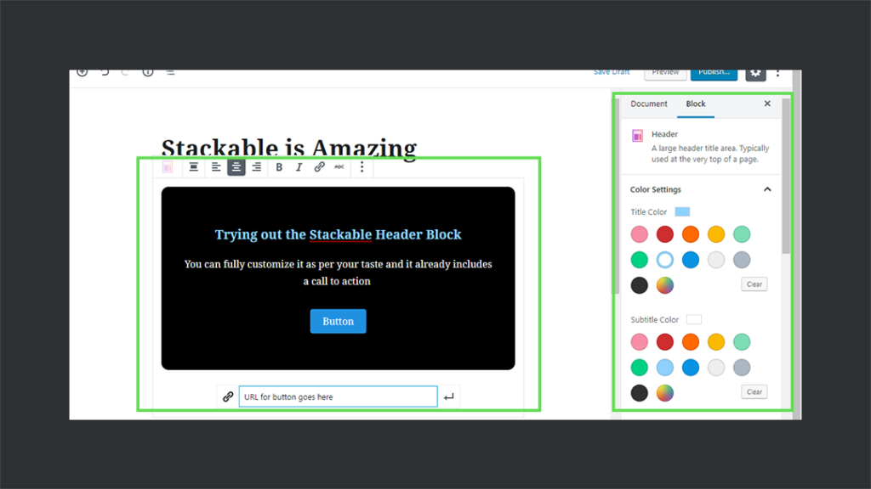Viewport: 871px width, 489px height.
Task: Pick vivid blue for Title Color
Action: (x=691, y=260)
